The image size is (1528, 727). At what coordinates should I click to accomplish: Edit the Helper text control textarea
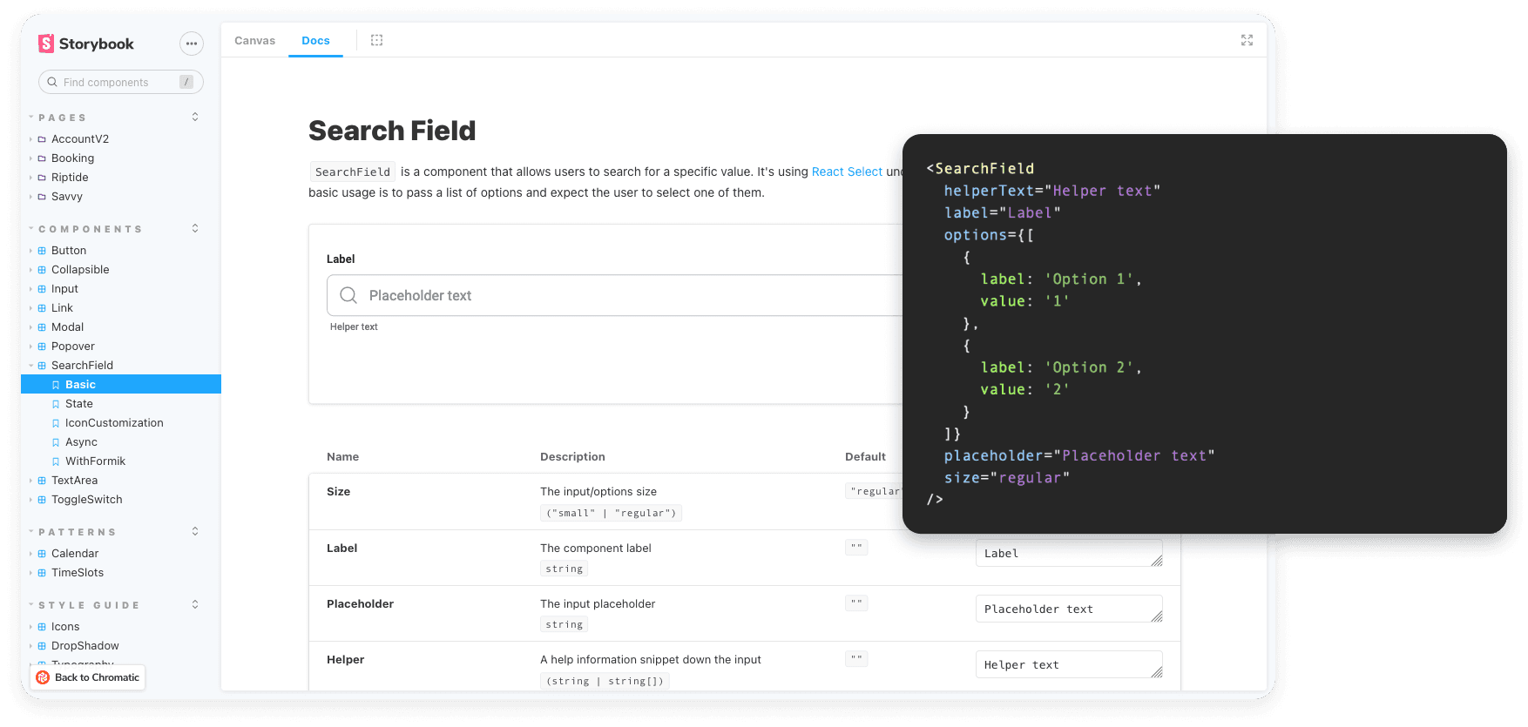point(1069,664)
